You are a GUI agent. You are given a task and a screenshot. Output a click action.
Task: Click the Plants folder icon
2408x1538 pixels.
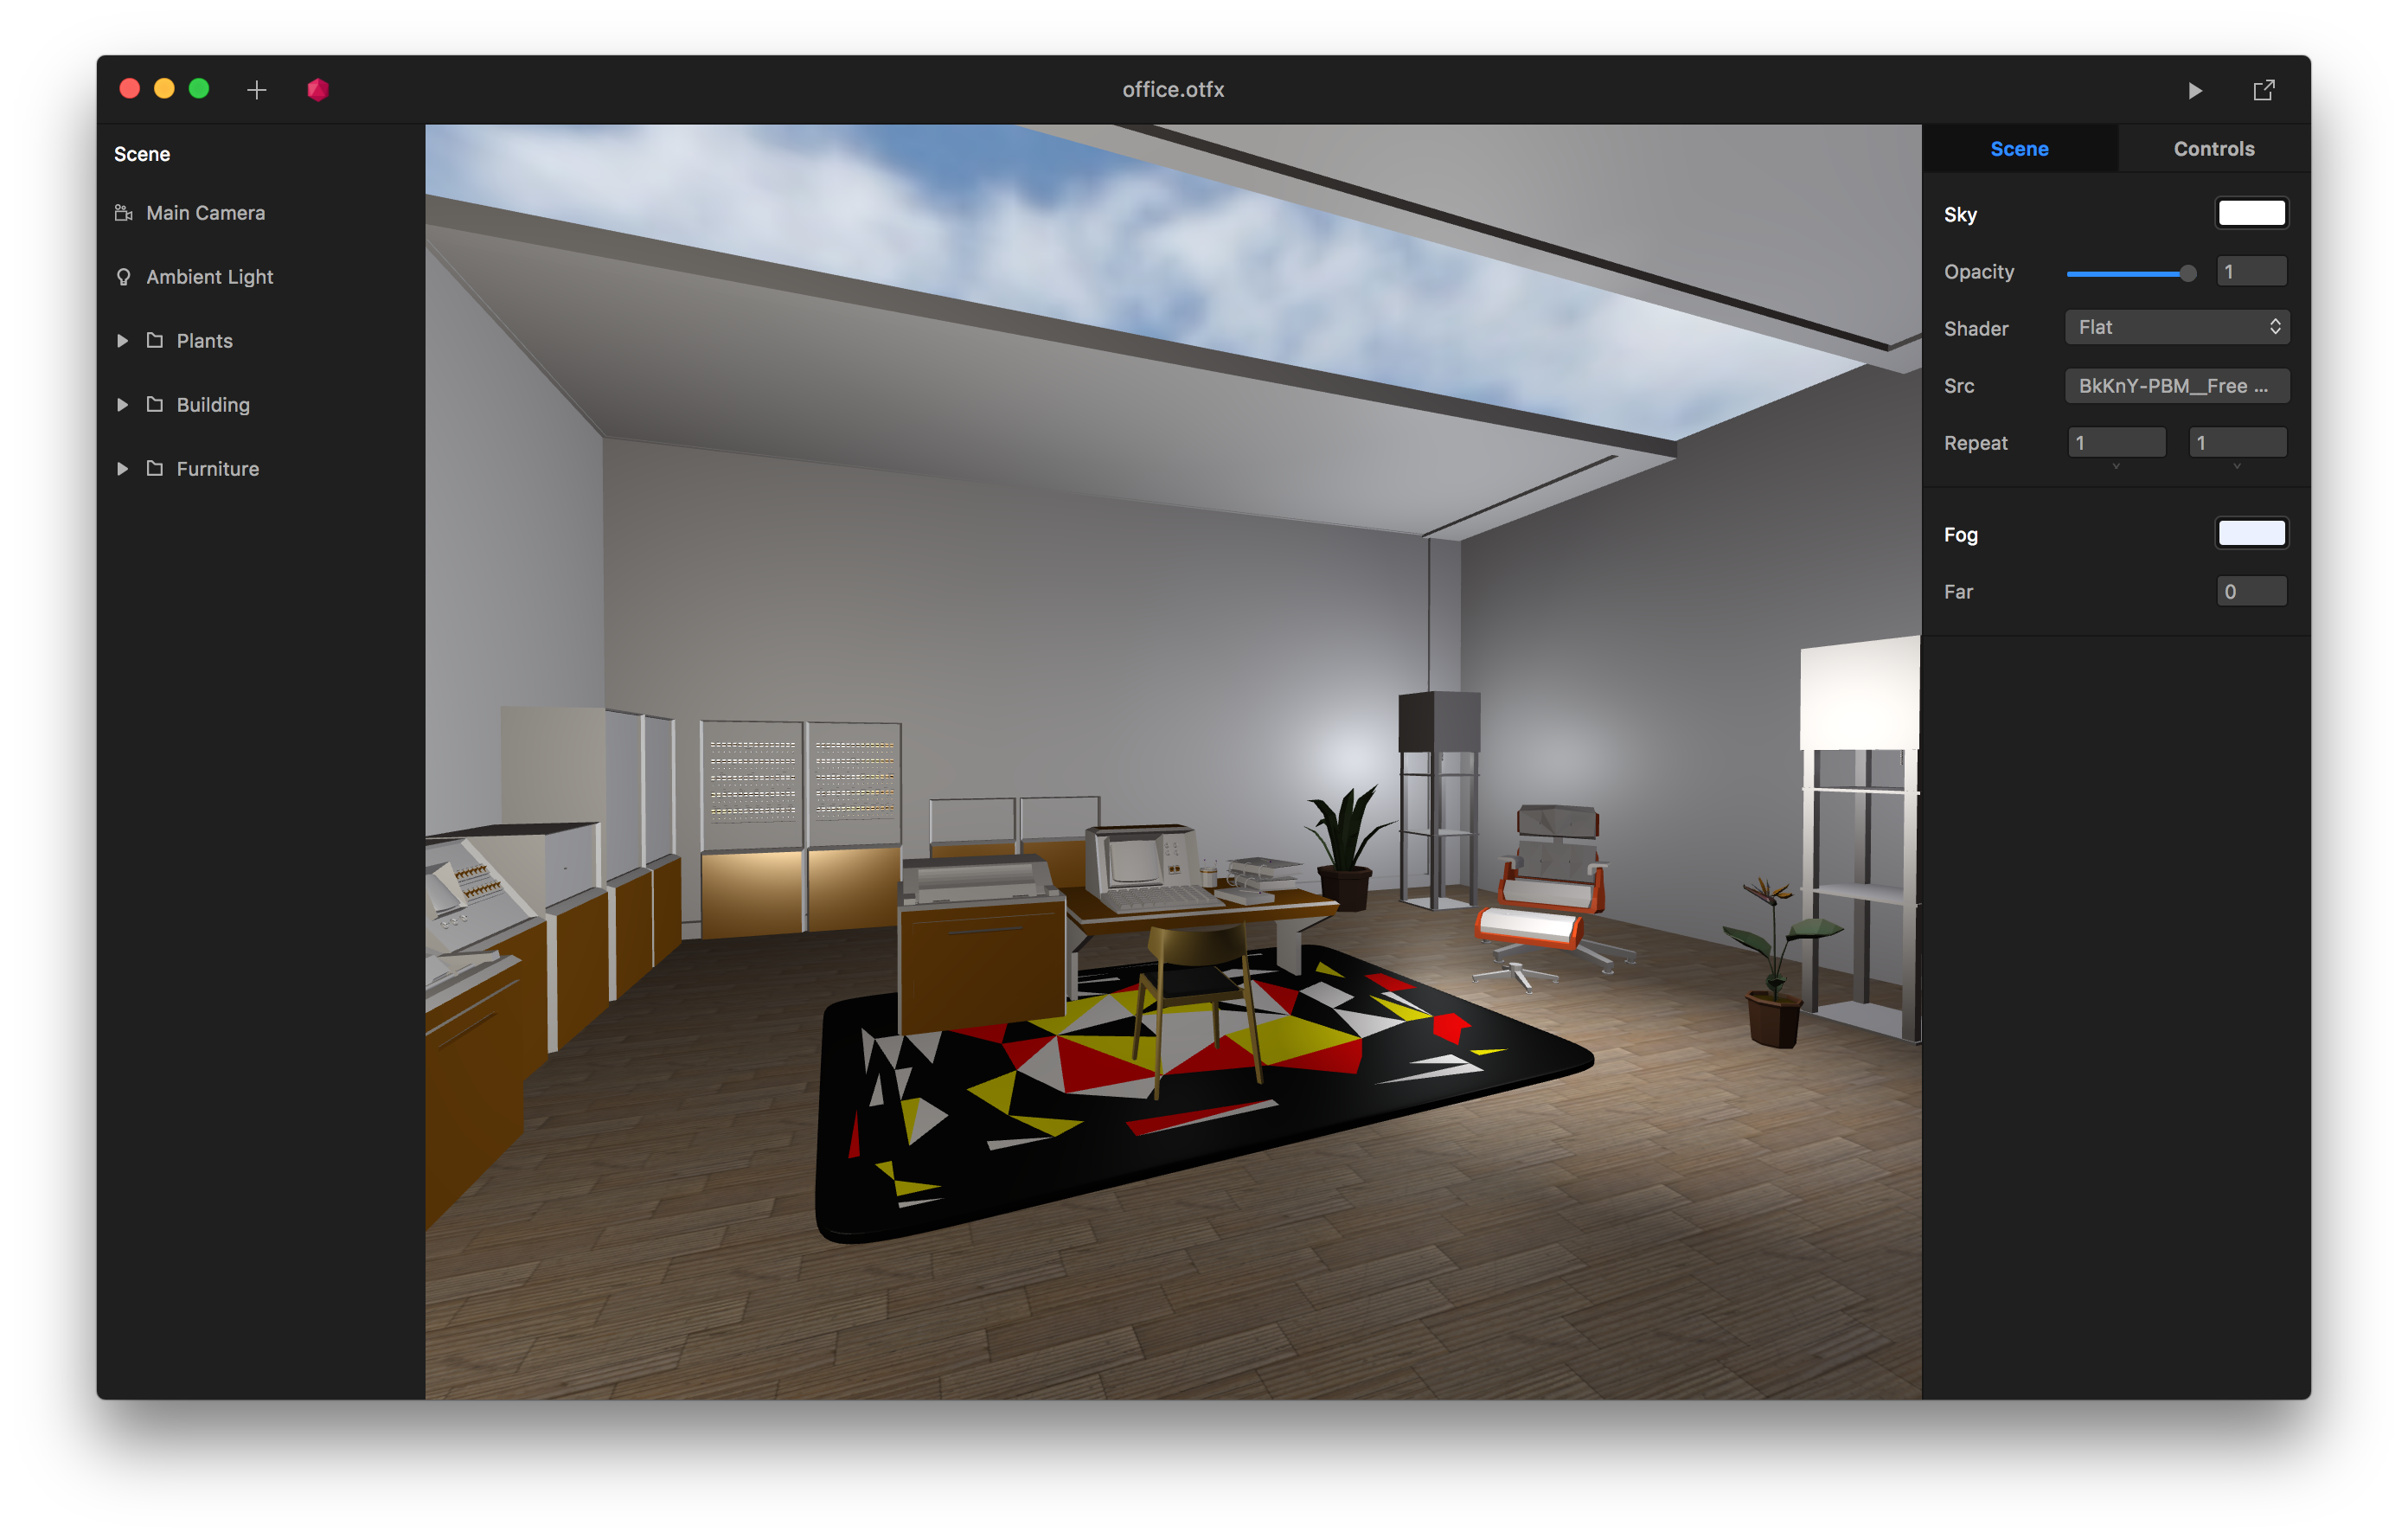(157, 341)
